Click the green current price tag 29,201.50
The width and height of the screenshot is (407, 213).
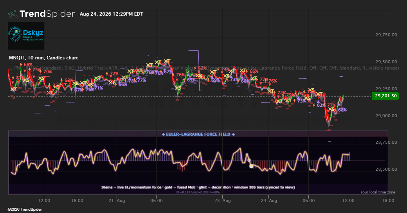[385, 96]
